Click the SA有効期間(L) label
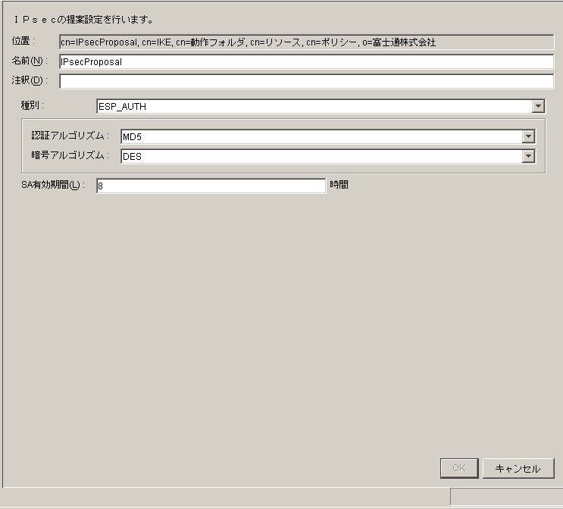The height and width of the screenshot is (509, 563). coord(53,185)
